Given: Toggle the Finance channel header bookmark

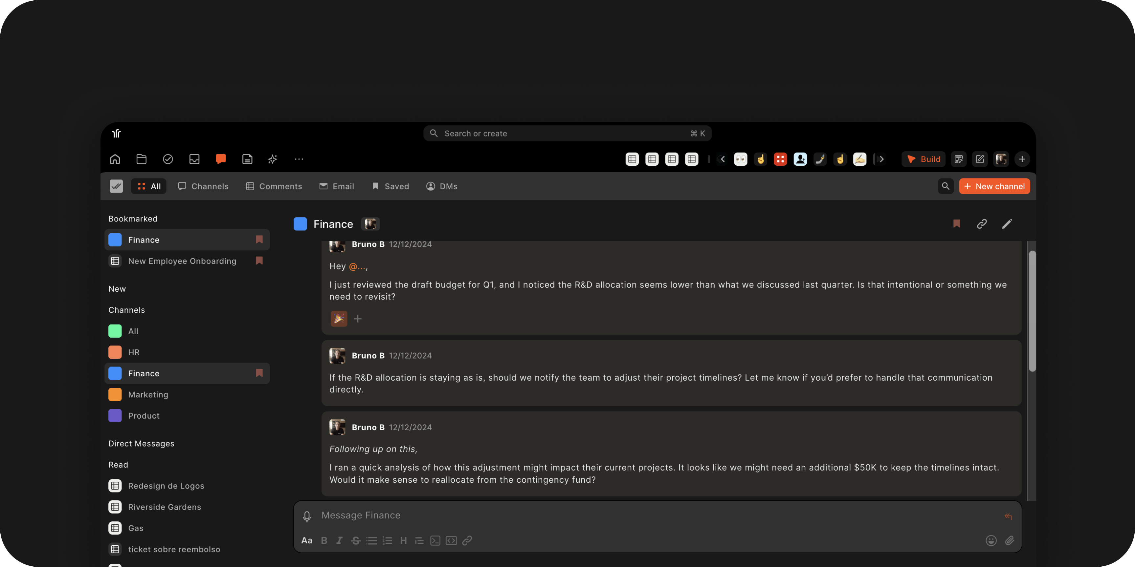Looking at the screenshot, I should pos(956,224).
